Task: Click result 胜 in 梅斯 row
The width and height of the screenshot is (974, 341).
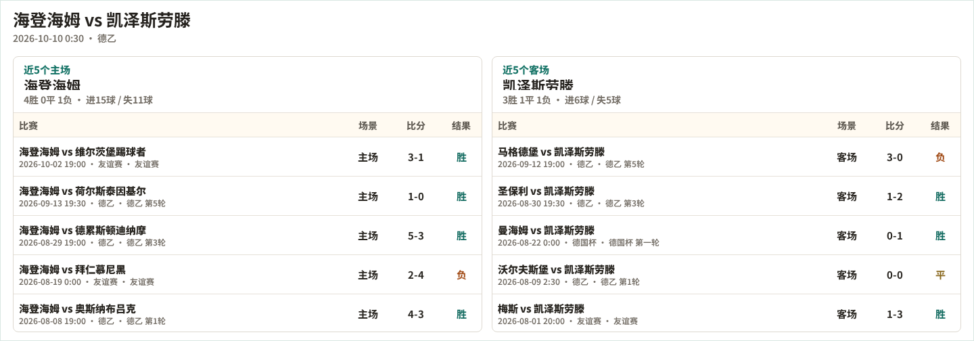Action: point(940,314)
